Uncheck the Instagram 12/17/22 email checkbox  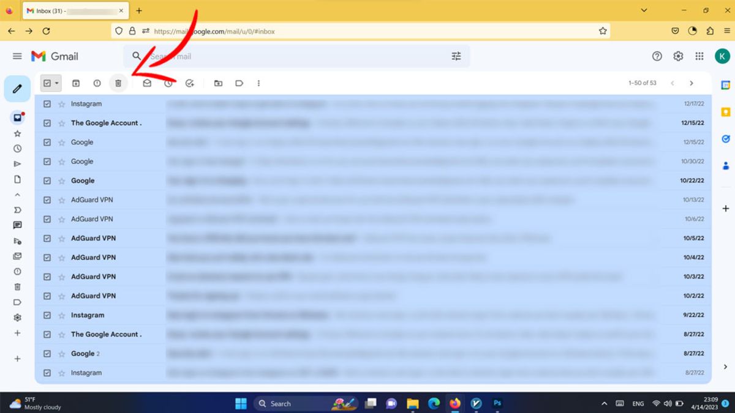47,104
